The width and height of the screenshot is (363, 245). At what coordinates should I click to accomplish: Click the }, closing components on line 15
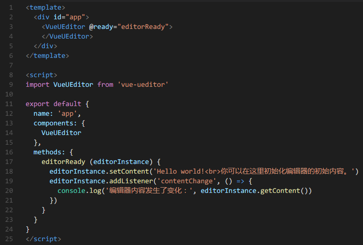click(x=37, y=142)
